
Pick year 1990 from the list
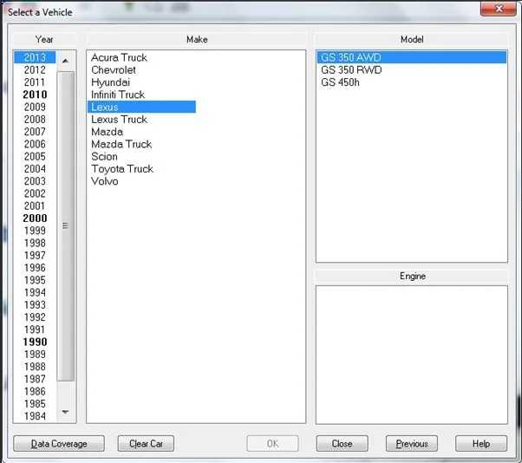[35, 342]
